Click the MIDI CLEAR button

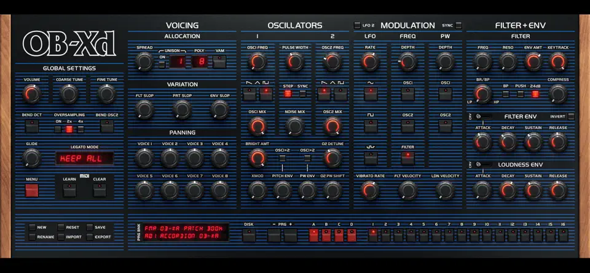click(x=100, y=190)
